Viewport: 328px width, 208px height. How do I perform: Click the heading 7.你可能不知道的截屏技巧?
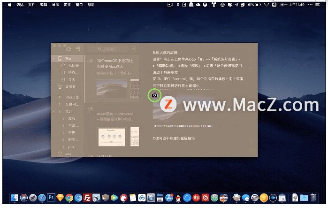(174, 139)
